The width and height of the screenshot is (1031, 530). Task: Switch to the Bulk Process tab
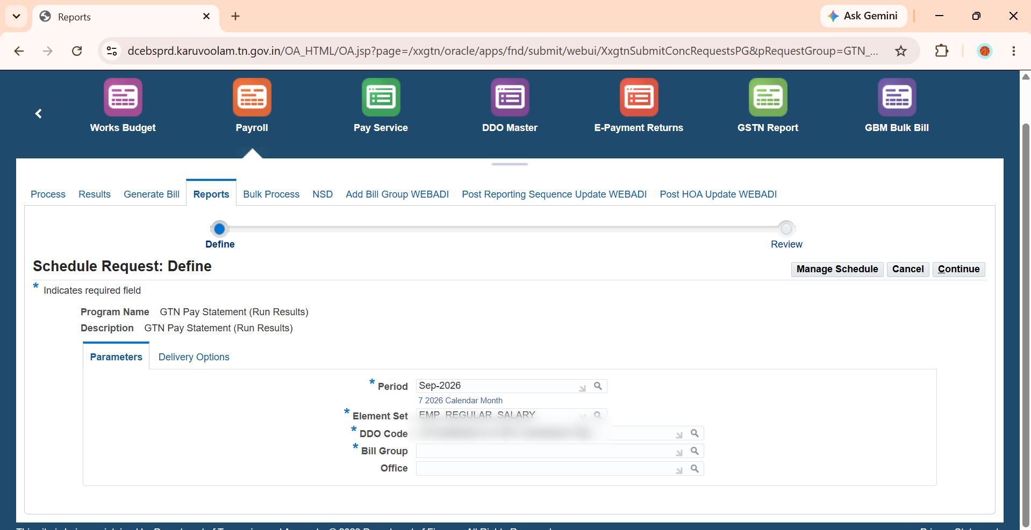pos(271,194)
